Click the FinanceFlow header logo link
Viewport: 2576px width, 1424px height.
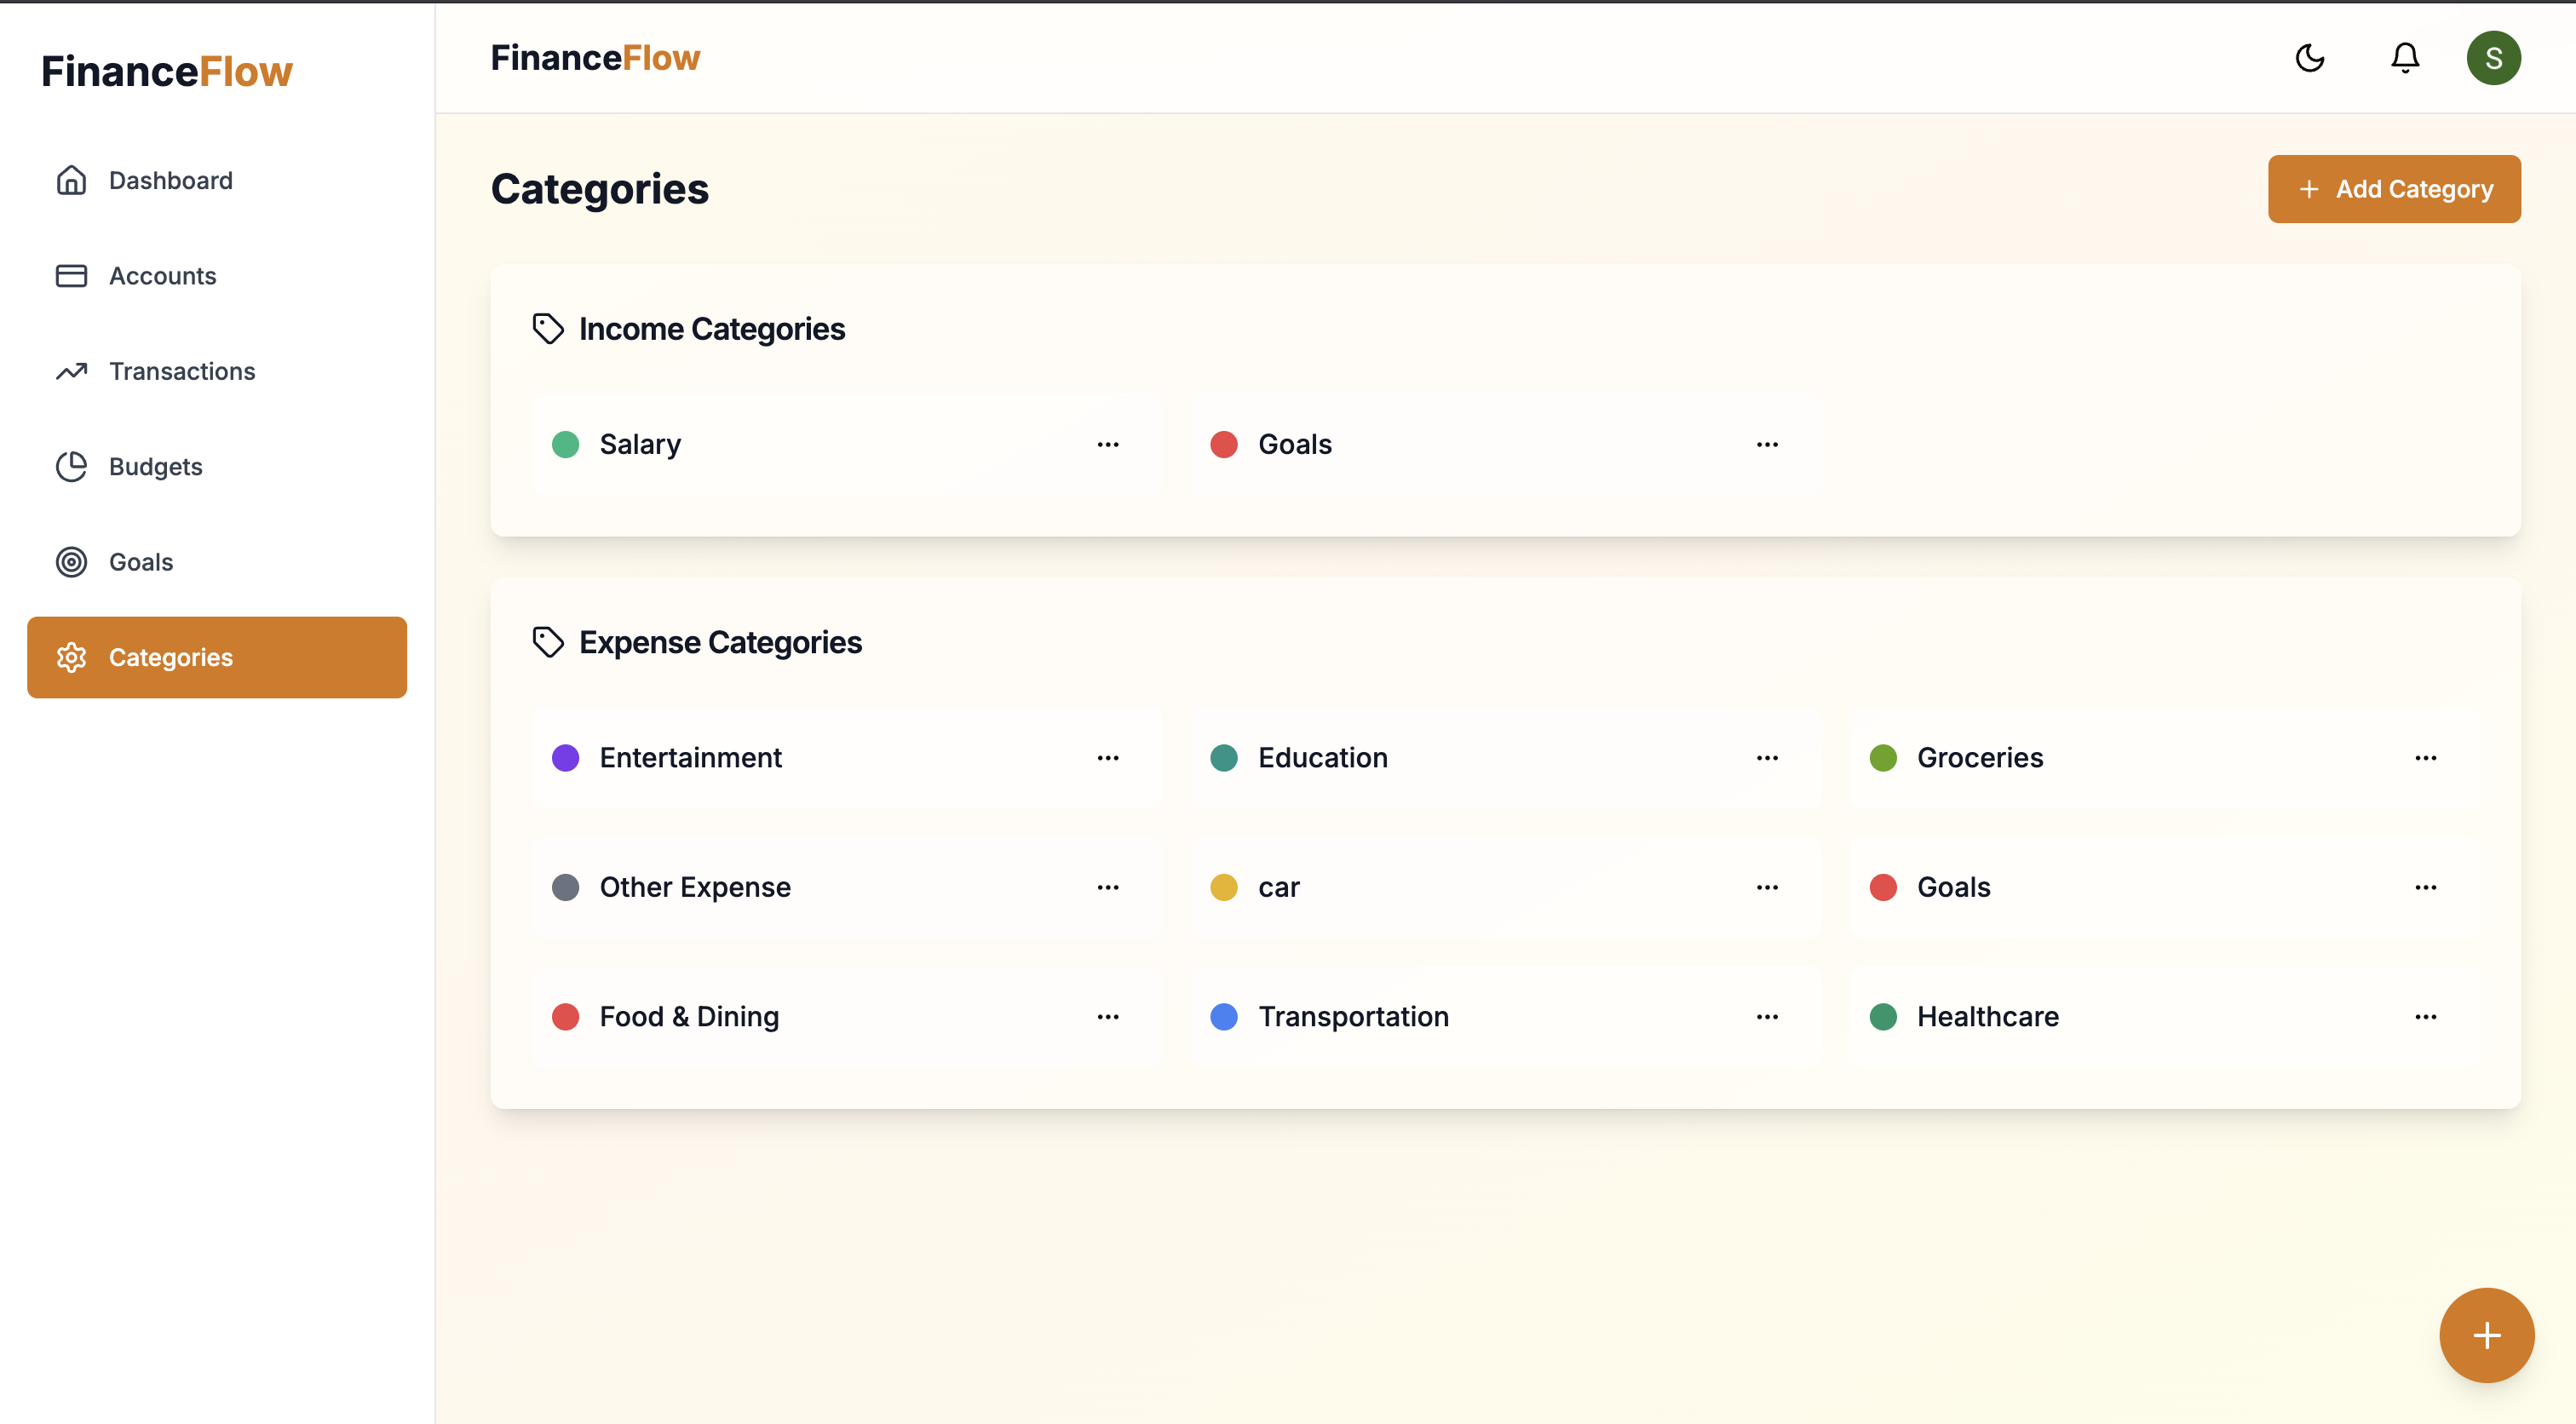[x=595, y=58]
